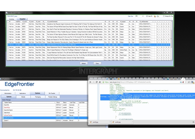Select the HelloWorld system row

pos(45,113)
